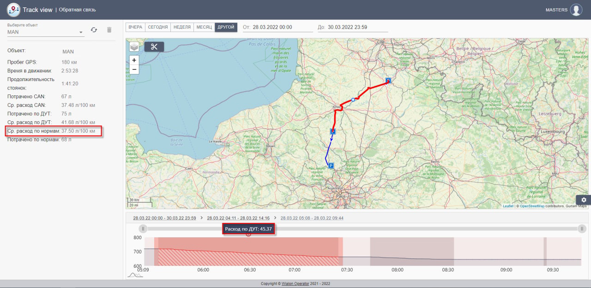Image resolution: width=591 pixels, height=288 pixels.
Task: Click the parking marker near Paris
Action: pos(331,165)
